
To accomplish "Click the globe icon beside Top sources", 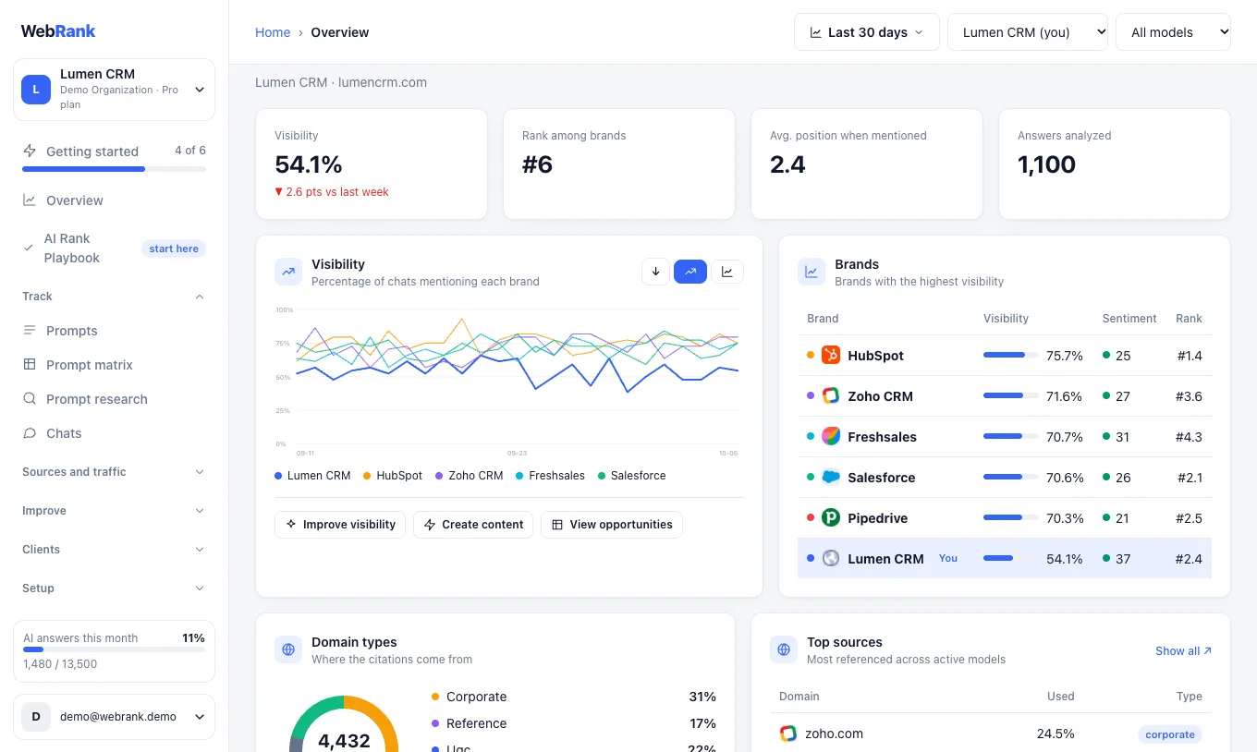I will 784,649.
